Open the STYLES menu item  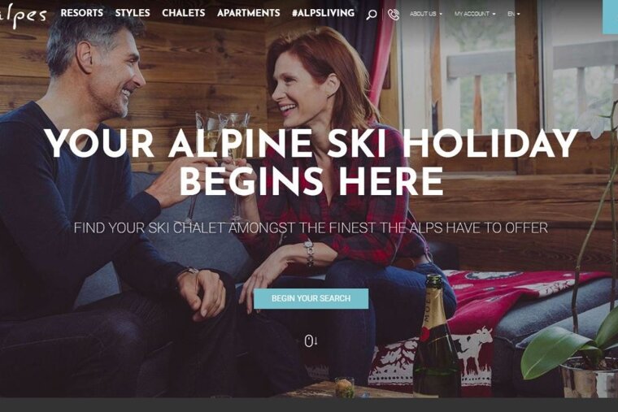pos(133,13)
